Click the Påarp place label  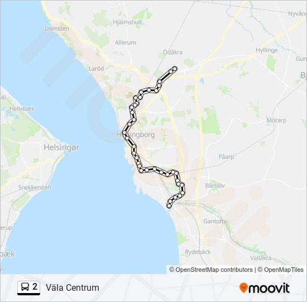point(226,157)
